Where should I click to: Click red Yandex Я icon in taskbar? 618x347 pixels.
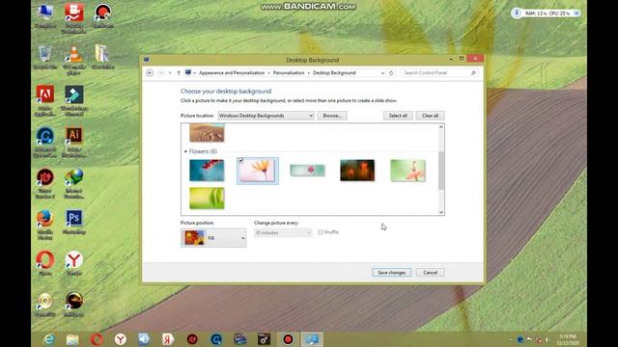pos(168,339)
